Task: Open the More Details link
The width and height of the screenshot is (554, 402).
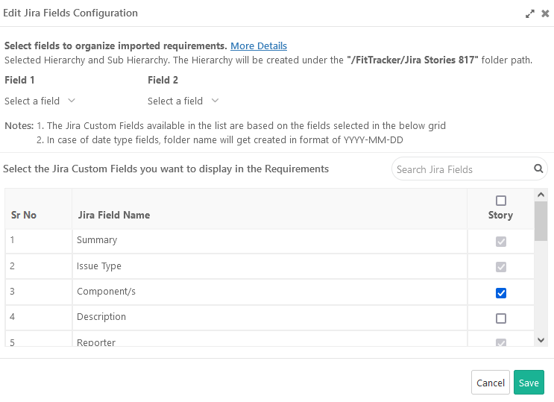Action: (x=258, y=46)
